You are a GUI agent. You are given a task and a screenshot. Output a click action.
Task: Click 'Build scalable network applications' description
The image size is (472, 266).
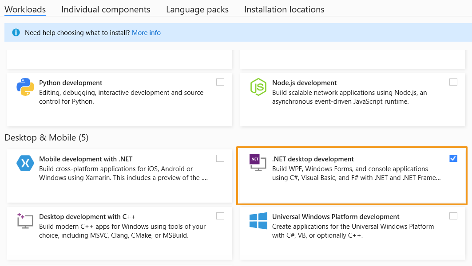pos(349,97)
